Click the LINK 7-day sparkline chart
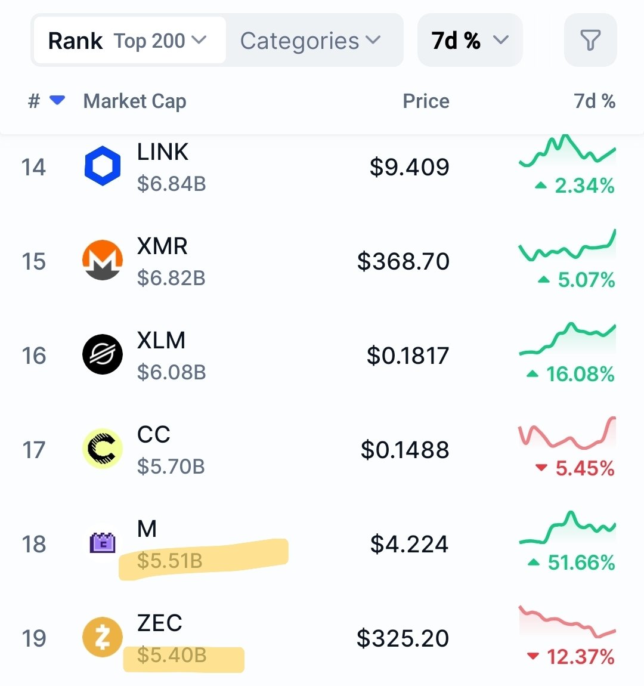 (x=566, y=150)
